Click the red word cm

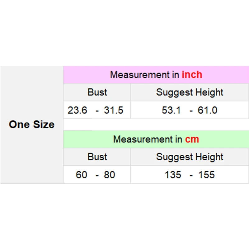pos(192,139)
